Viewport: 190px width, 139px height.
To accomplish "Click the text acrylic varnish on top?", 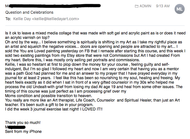I will tap(30, 37).
